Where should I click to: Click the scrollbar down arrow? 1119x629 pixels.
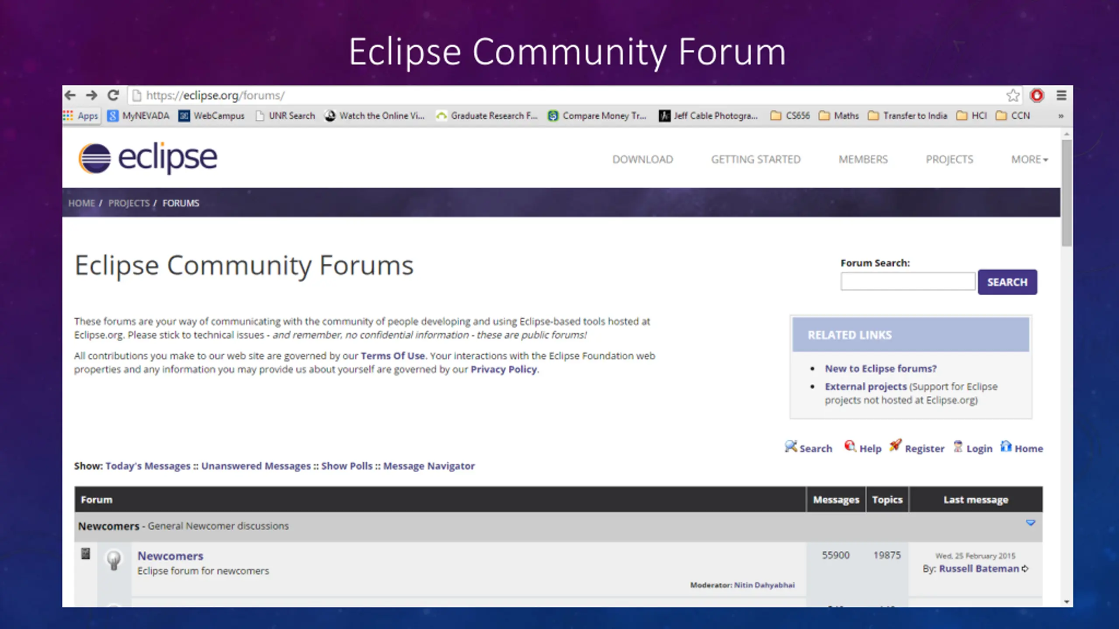point(1067,601)
